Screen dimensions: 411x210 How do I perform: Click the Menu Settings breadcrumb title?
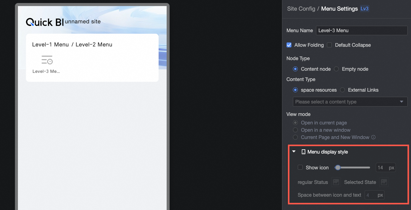coord(339,8)
